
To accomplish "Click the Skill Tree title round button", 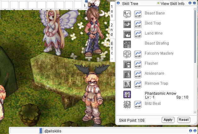I will pyautogui.click(x=118, y=3).
